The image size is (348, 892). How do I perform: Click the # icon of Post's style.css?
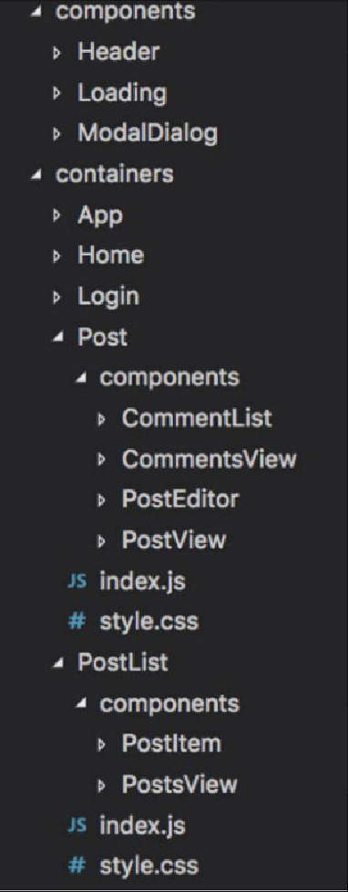[76, 623]
